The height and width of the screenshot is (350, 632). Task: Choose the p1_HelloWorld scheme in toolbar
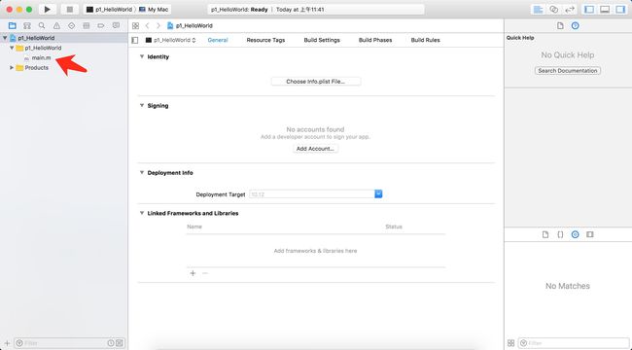109,10
